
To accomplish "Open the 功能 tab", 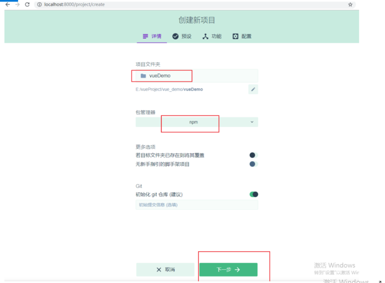I will point(211,36).
